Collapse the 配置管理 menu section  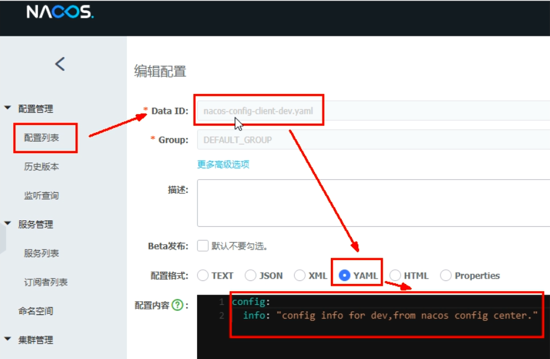coord(7,108)
